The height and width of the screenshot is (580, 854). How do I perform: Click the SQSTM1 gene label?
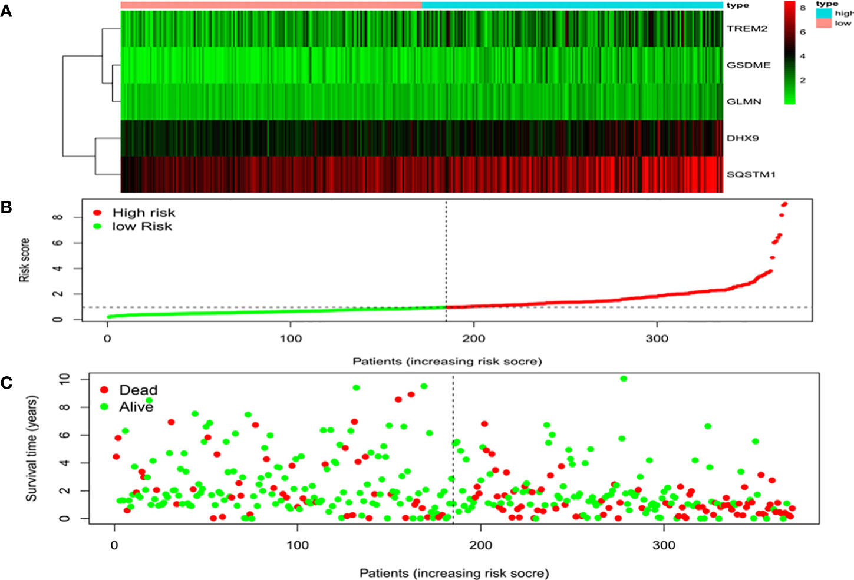[751, 174]
